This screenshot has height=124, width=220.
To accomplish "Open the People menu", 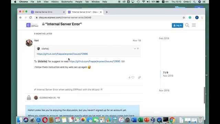I will 79,2.
